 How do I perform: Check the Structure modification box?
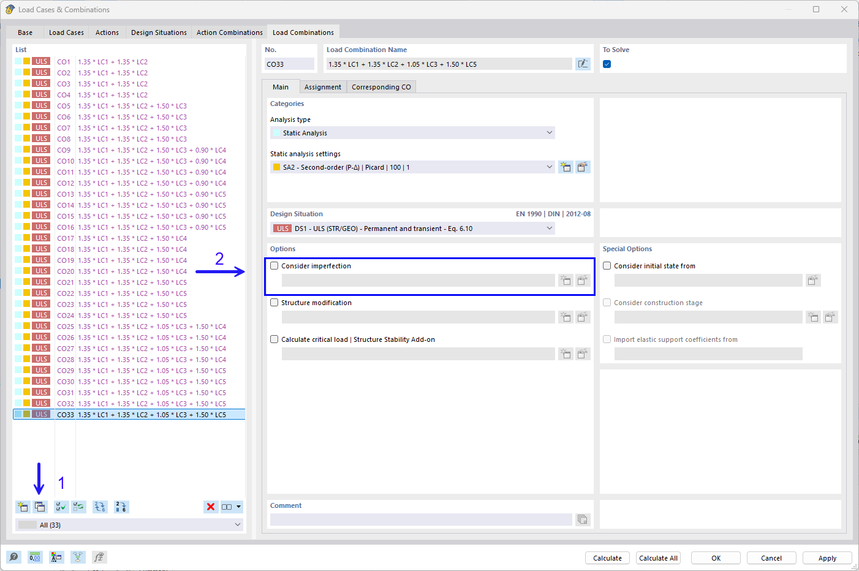(274, 302)
